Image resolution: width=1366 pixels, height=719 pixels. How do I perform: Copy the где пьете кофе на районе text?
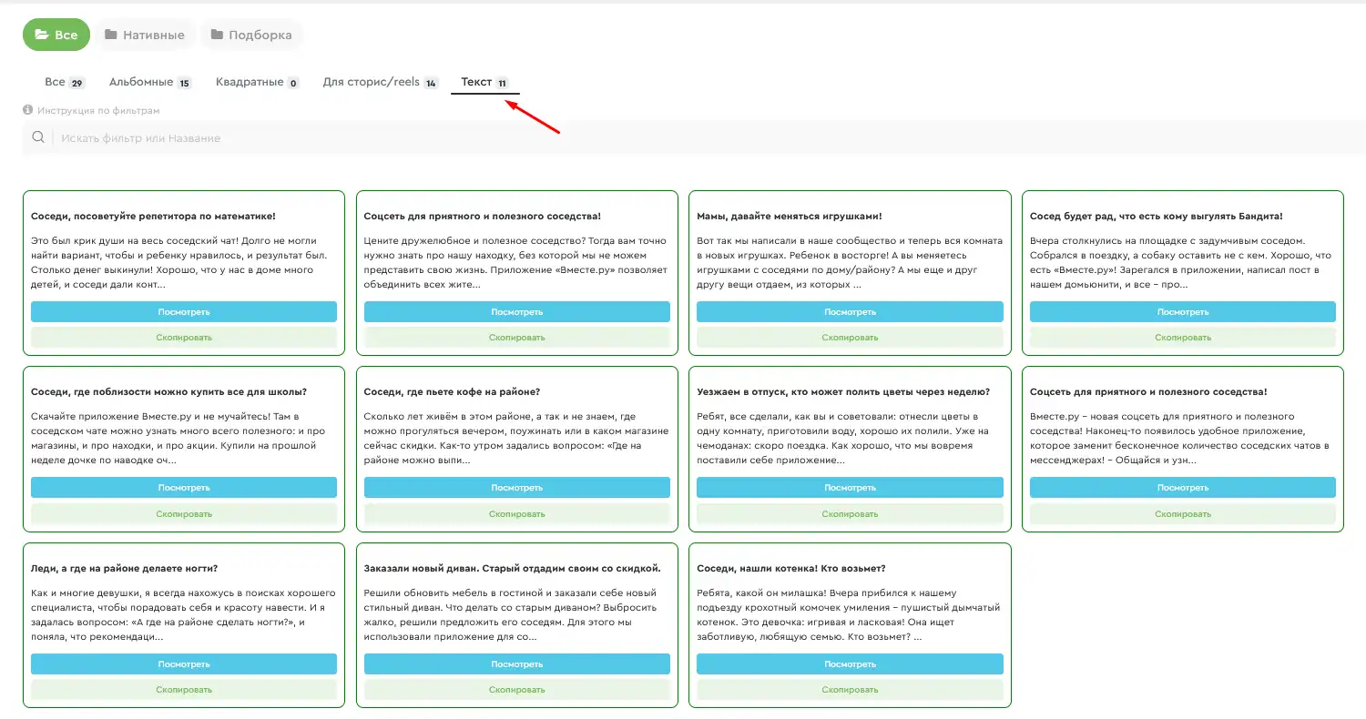(517, 514)
